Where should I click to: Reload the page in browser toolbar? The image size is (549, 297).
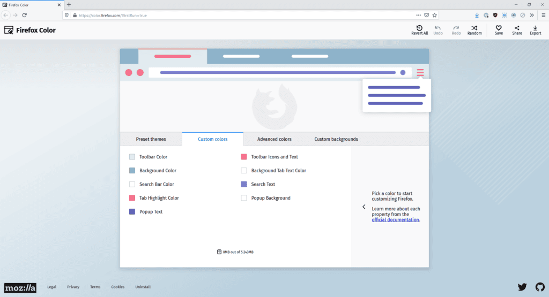[25, 15]
